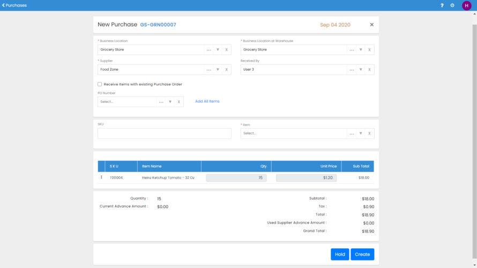Open Business Location lookup ellipsis
This screenshot has width=477, height=268.
[208, 50]
